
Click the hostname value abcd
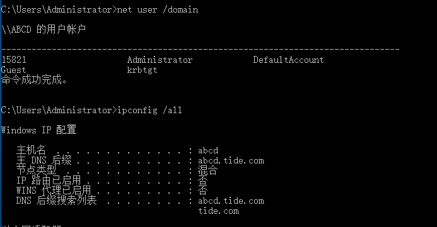point(208,150)
